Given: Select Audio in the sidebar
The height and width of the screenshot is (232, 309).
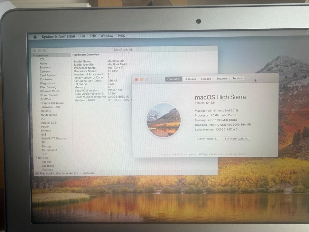Looking at the screenshot, I should pyautogui.click(x=43, y=63).
